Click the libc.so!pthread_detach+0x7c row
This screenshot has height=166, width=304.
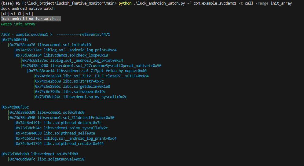tap(58, 123)
